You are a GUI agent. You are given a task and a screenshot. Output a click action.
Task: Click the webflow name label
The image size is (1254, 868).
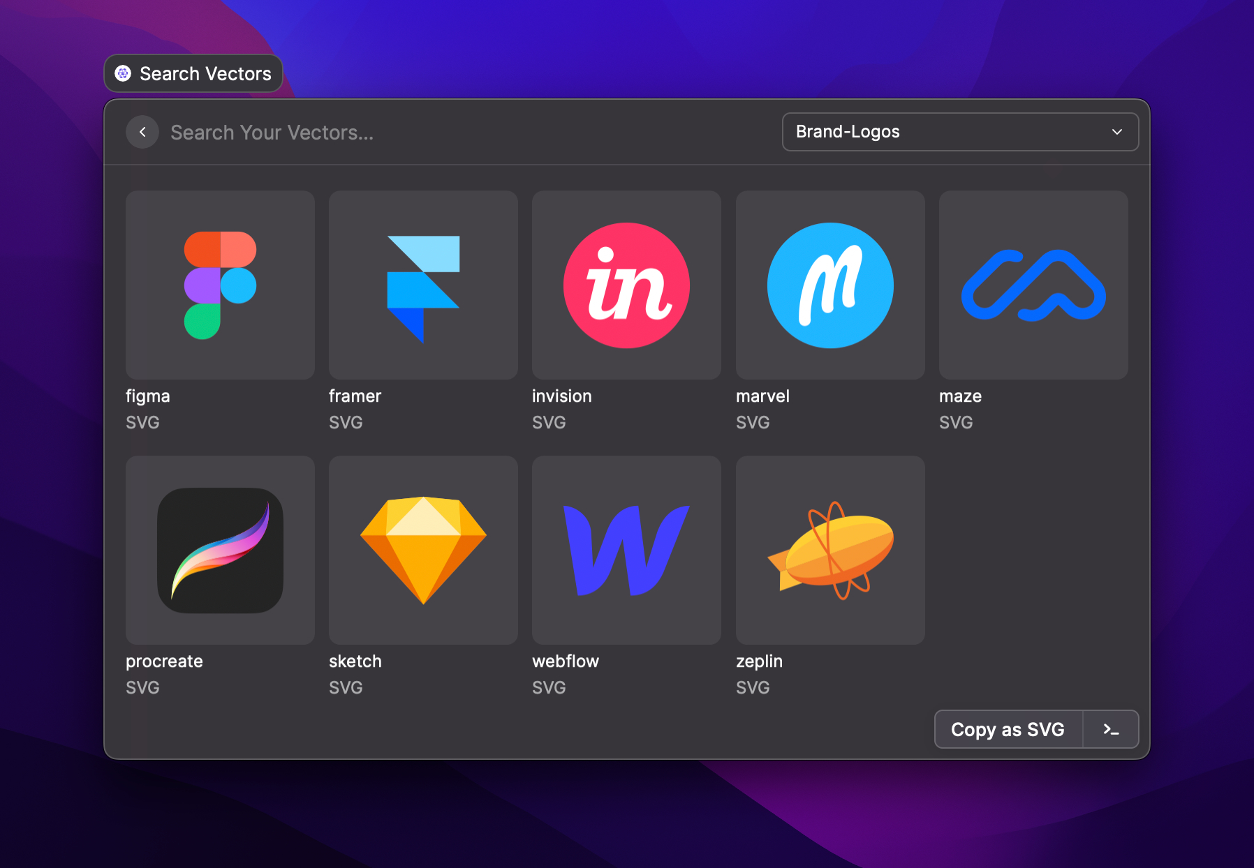click(x=566, y=661)
